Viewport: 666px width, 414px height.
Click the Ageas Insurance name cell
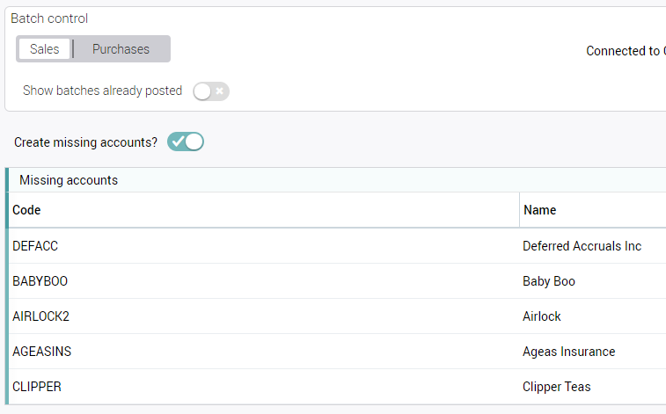568,352
